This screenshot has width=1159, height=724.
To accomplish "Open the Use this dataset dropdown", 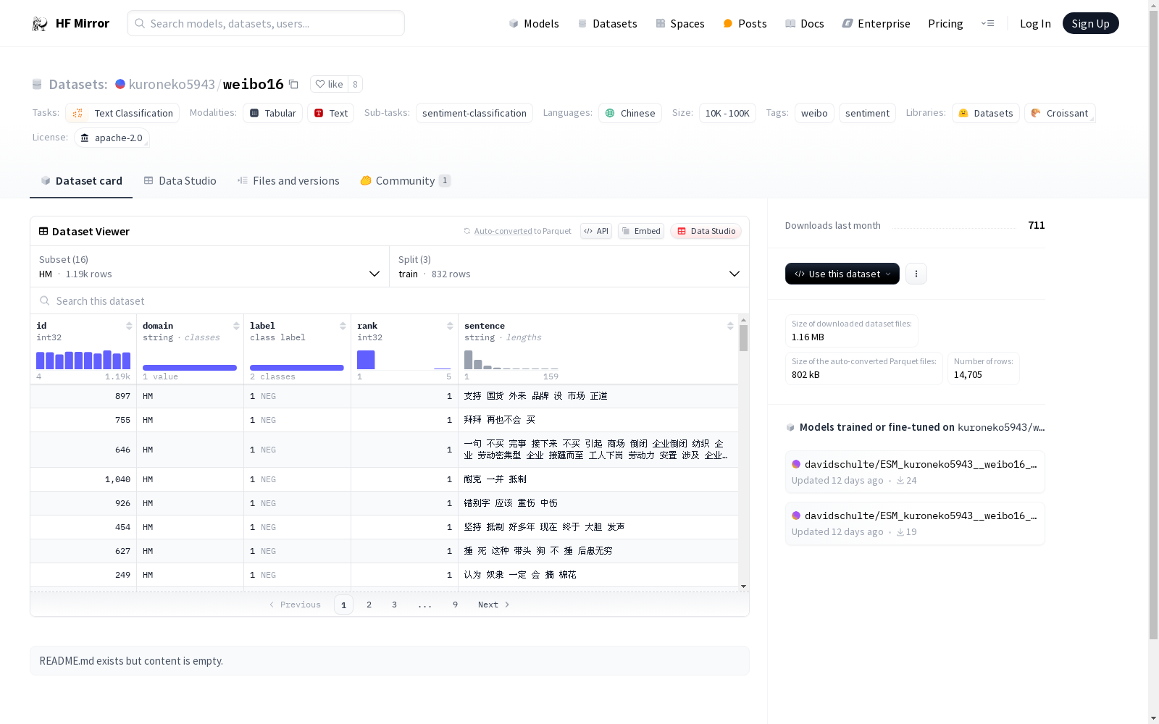I will (842, 274).
